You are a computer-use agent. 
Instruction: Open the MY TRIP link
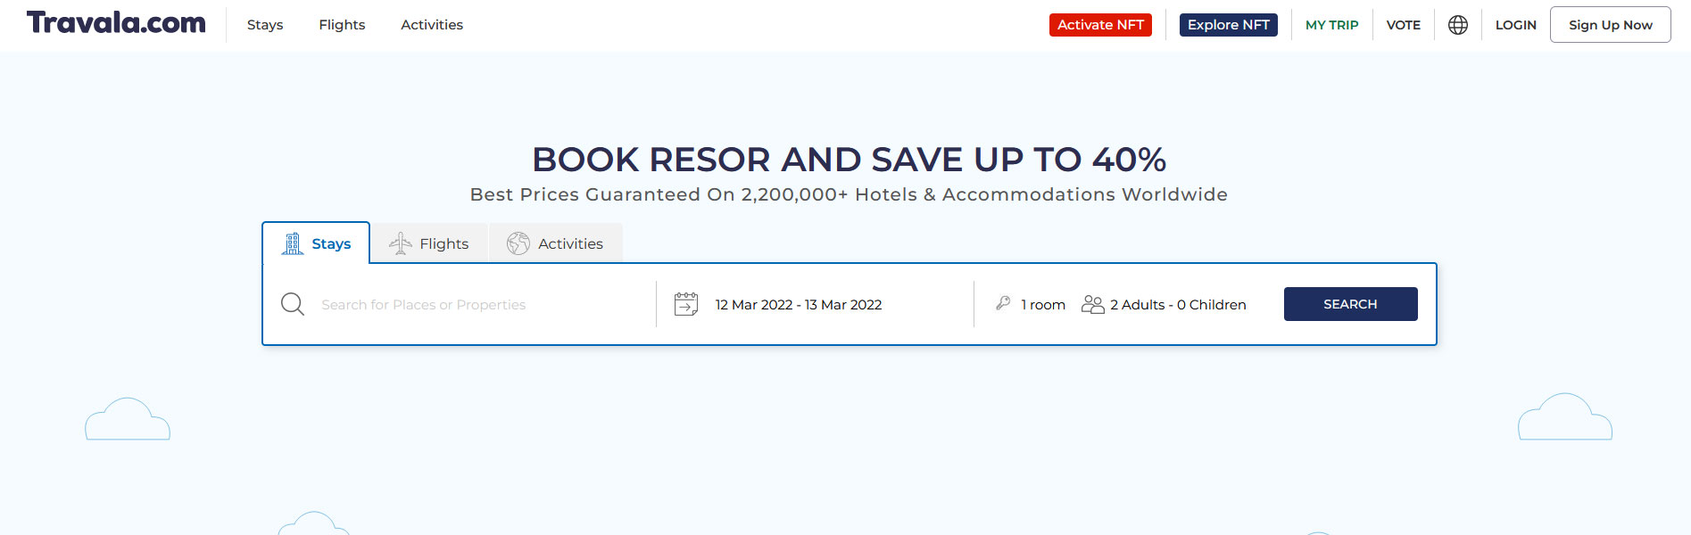pos(1332,25)
